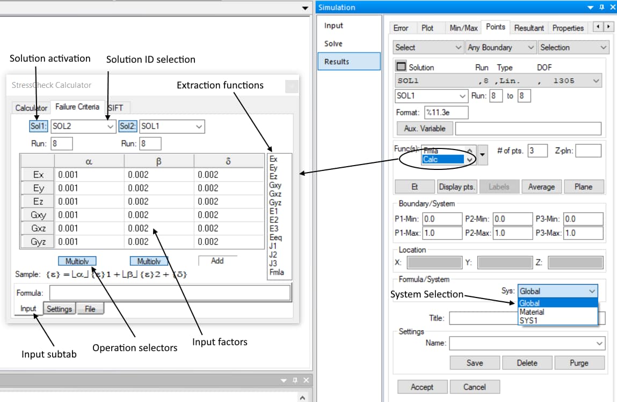
Task: Click the arrow button beside Func(s) list
Action: [482, 155]
